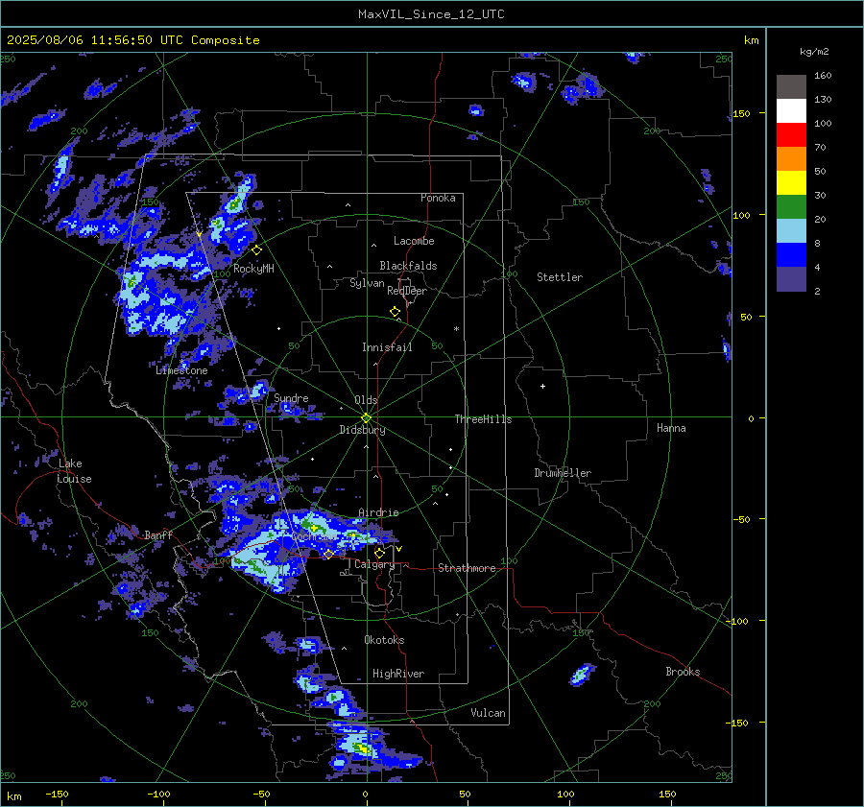Click the Brooks label
The image size is (864, 807).
[x=683, y=672]
